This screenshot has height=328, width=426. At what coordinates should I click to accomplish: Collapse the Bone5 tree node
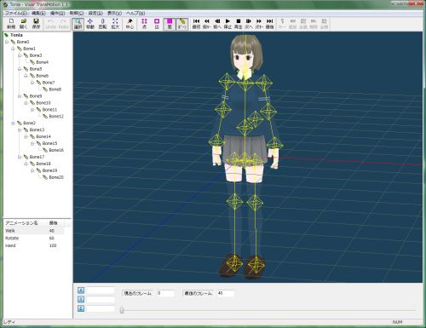point(20,69)
